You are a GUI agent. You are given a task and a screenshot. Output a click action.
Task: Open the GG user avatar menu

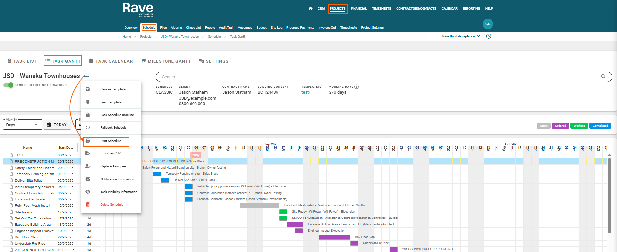point(488,24)
